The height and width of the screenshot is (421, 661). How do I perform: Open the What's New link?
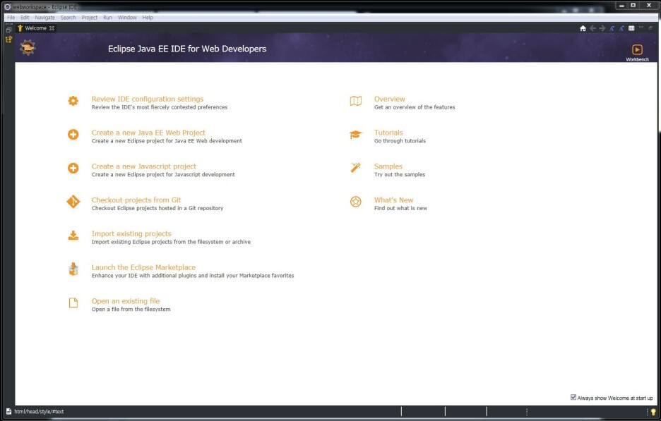point(394,200)
